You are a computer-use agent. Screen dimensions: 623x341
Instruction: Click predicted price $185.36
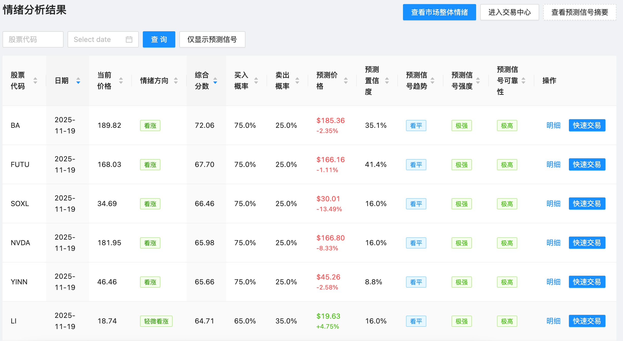tap(331, 120)
